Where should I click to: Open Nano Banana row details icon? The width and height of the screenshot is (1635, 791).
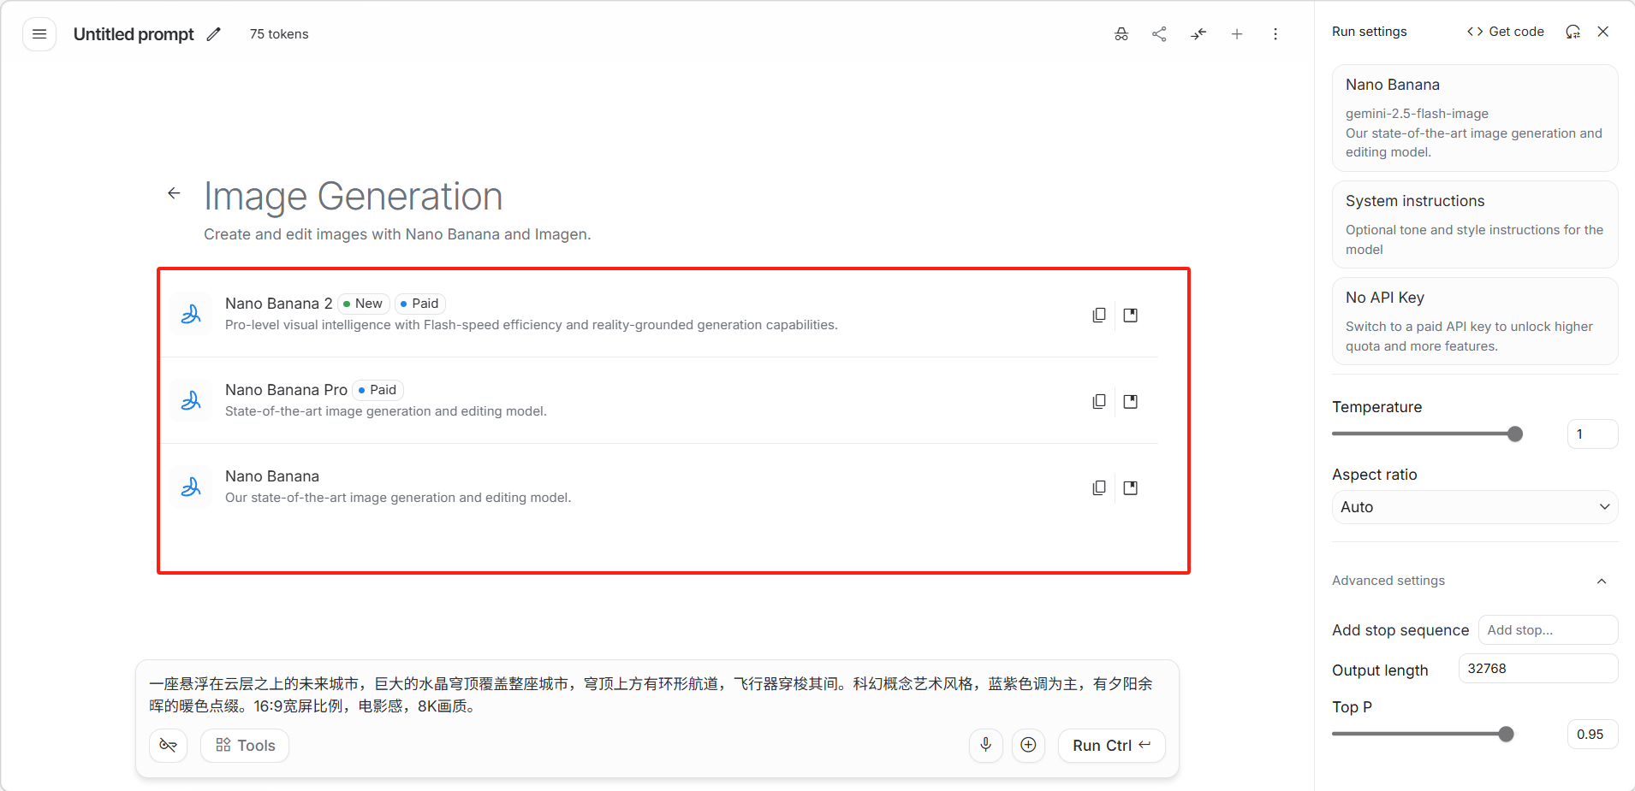coord(1131,487)
